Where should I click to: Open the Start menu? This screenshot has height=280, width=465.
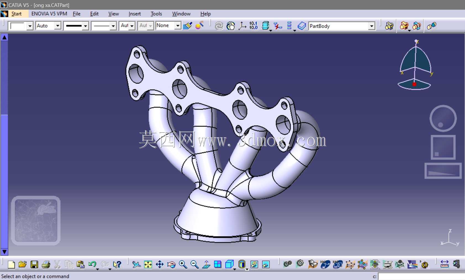(16, 14)
